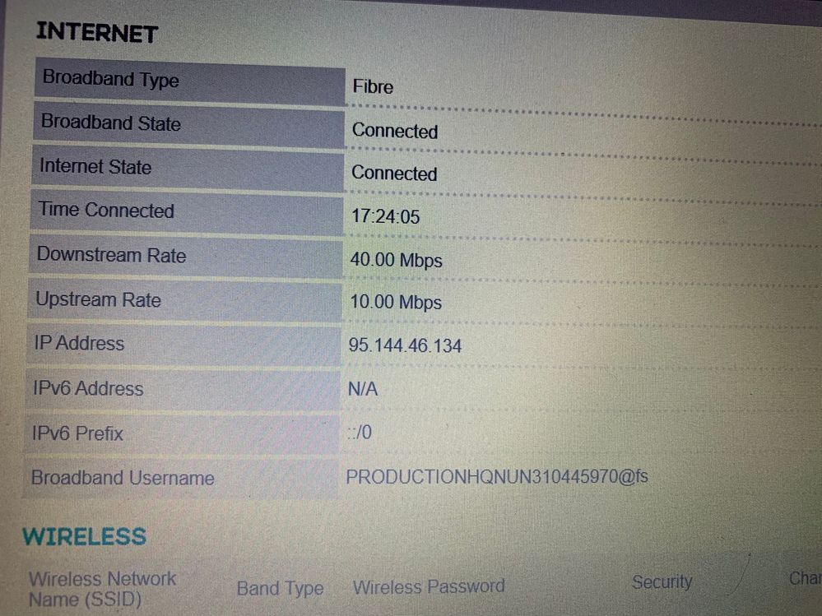Click the Wireless Password column header
The width and height of the screenshot is (822, 616).
pos(429,586)
